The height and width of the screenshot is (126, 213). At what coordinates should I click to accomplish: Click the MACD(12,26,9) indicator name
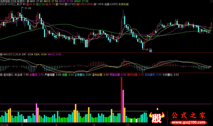click(x=12, y=54)
